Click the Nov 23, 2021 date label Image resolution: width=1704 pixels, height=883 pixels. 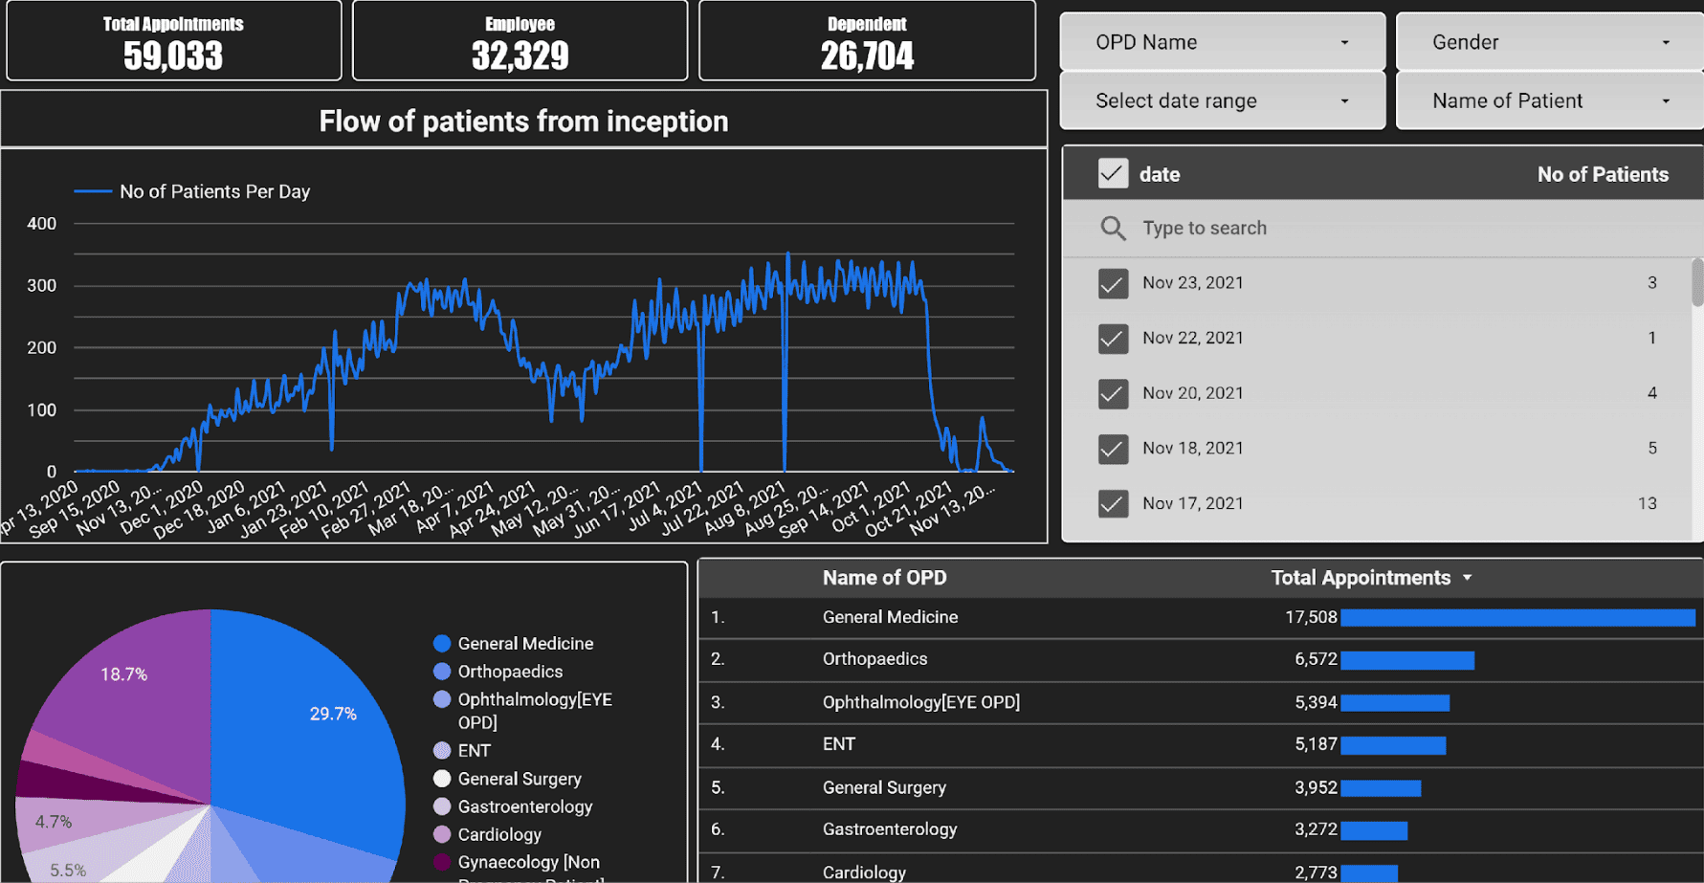click(1193, 283)
